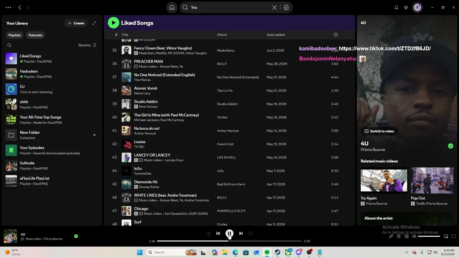Open the Windows Start menu
This screenshot has width=459, height=258.
[x=140, y=252]
